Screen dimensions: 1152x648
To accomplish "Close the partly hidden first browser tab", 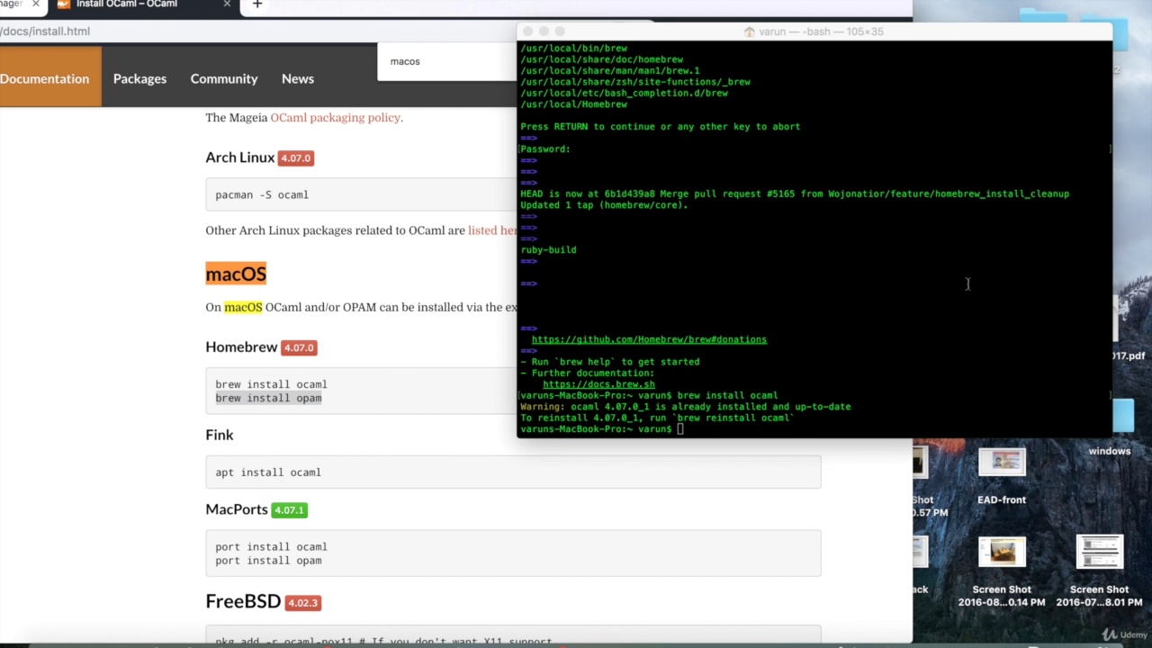I will pos(36,4).
